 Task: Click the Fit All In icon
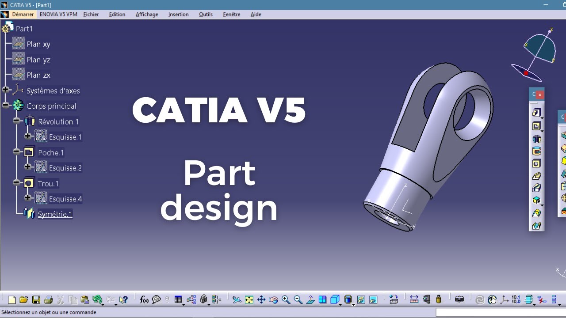[x=249, y=300]
